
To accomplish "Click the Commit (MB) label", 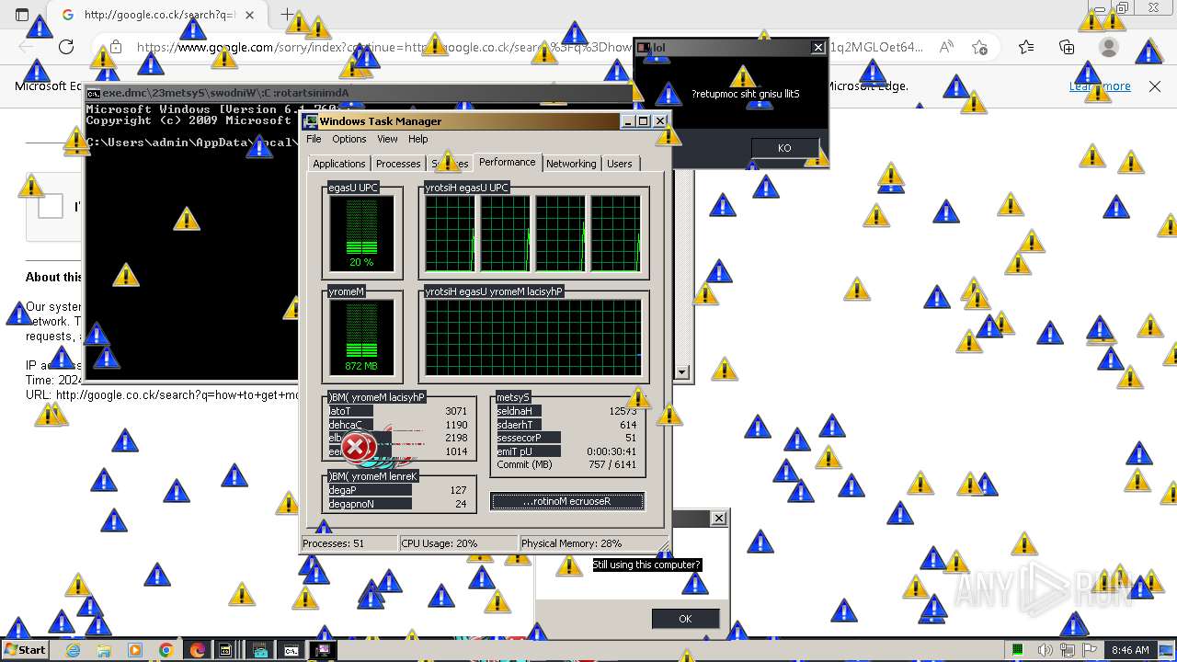I will [524, 464].
